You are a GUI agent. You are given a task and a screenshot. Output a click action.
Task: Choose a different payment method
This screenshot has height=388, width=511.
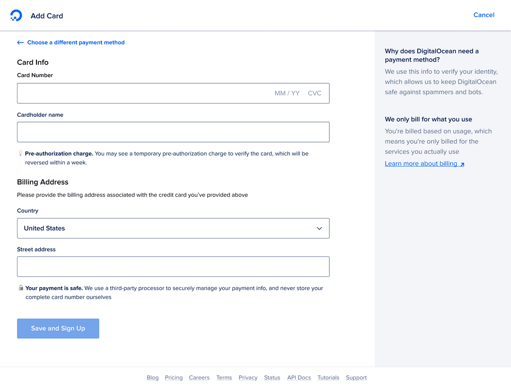coord(76,42)
